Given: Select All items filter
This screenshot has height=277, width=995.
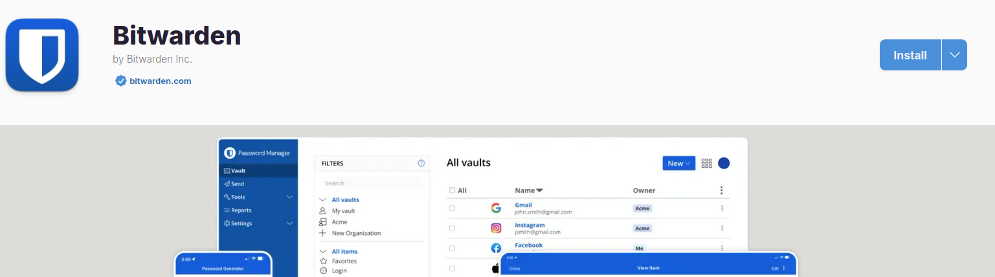Looking at the screenshot, I should [344, 251].
